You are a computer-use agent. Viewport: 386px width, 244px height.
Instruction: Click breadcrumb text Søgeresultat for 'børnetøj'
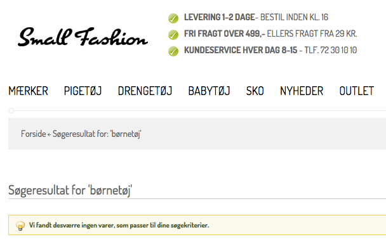click(x=97, y=134)
